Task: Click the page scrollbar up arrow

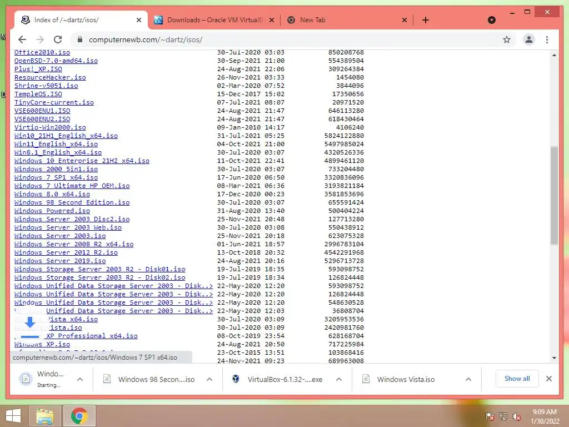Action: [x=554, y=55]
